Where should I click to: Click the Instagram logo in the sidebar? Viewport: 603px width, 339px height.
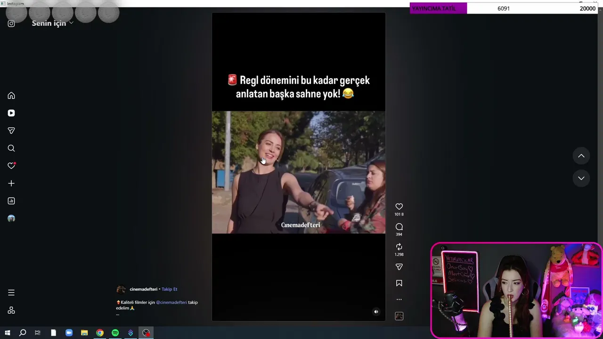click(11, 24)
